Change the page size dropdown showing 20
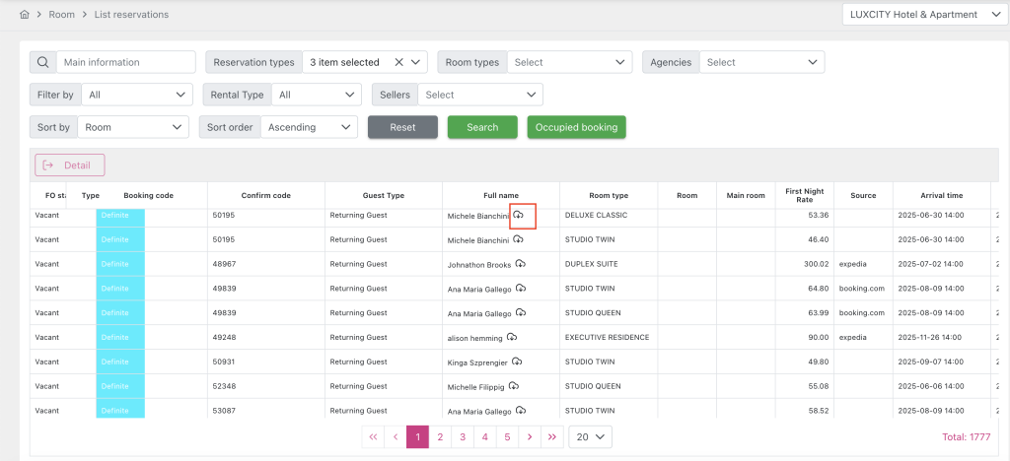The height and width of the screenshot is (461, 1010). pos(590,436)
